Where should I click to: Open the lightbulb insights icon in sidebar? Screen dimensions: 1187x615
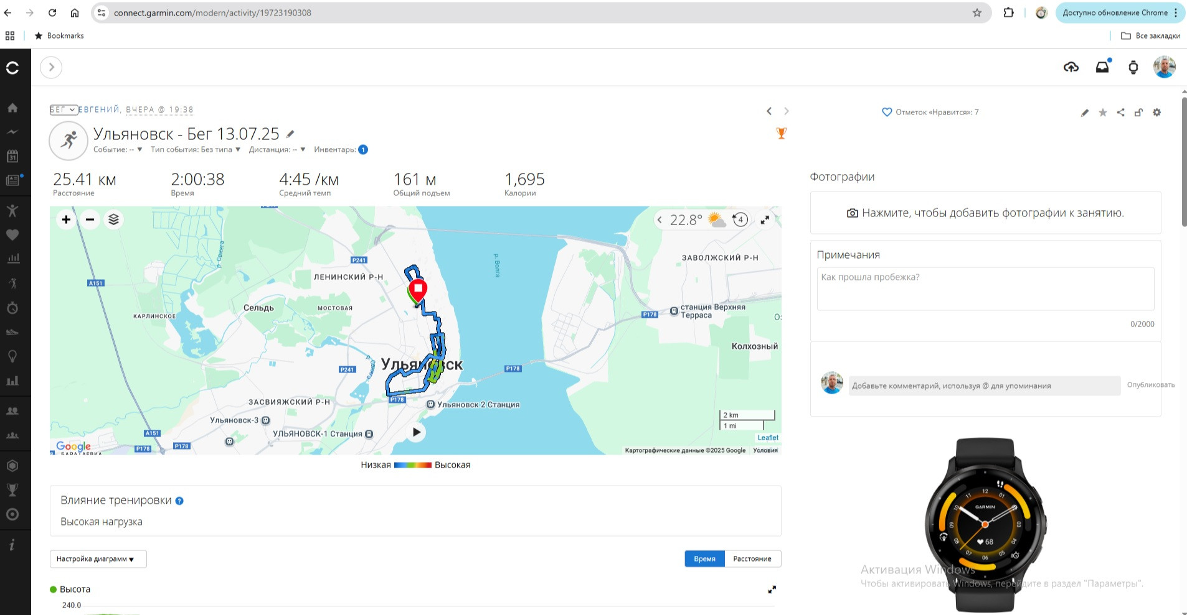click(x=12, y=356)
